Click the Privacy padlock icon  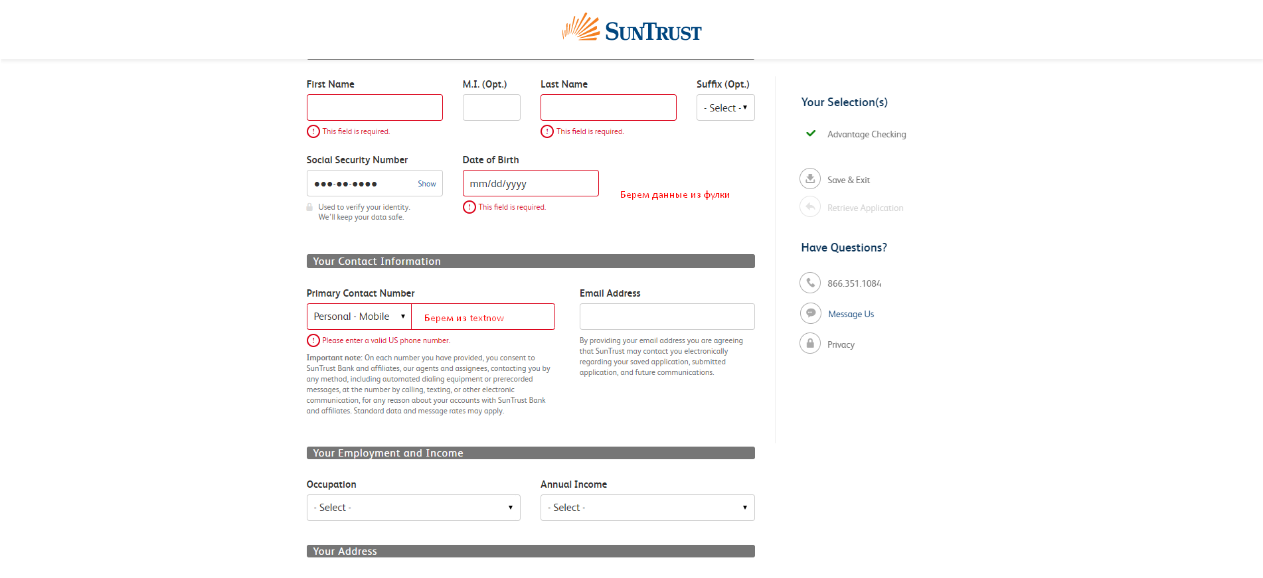810,344
